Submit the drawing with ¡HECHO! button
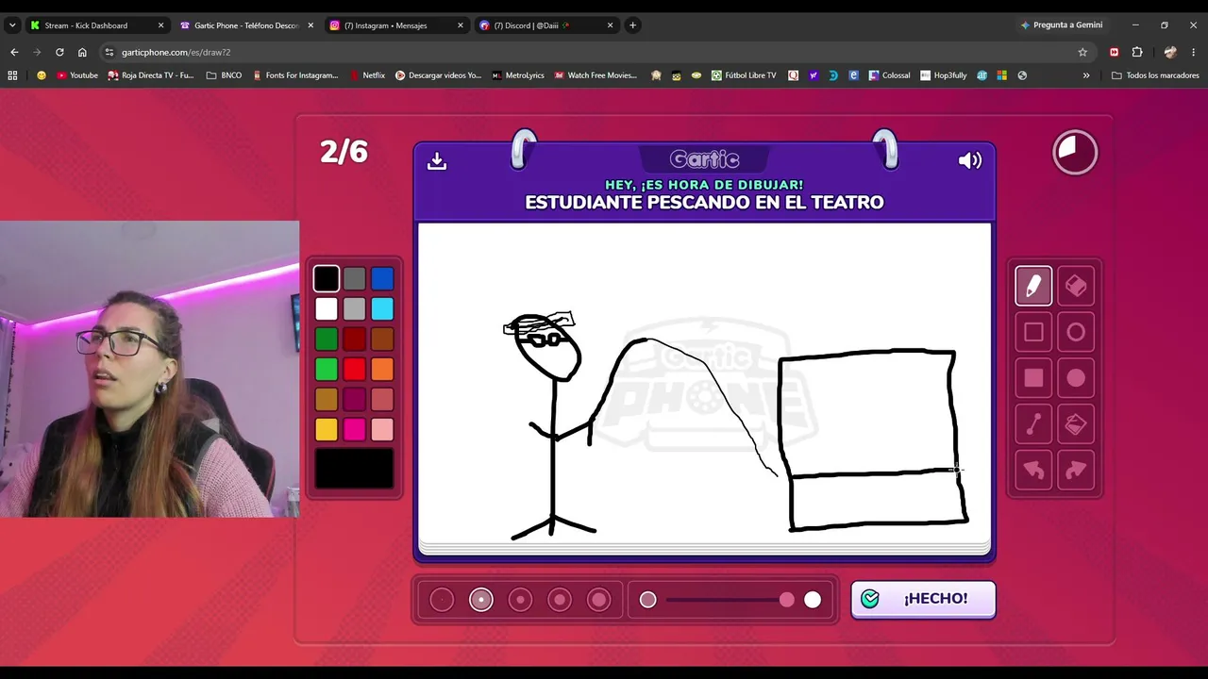Screen dimensions: 1208x679 point(923,599)
